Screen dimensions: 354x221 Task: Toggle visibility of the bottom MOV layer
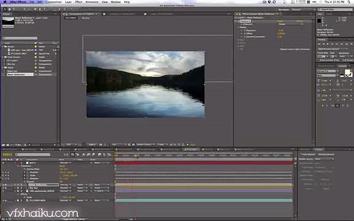click(3, 200)
